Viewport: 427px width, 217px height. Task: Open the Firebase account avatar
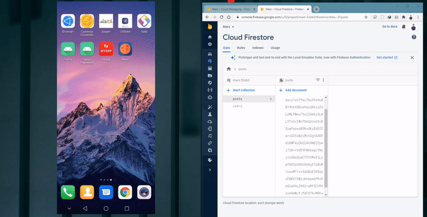(x=413, y=27)
